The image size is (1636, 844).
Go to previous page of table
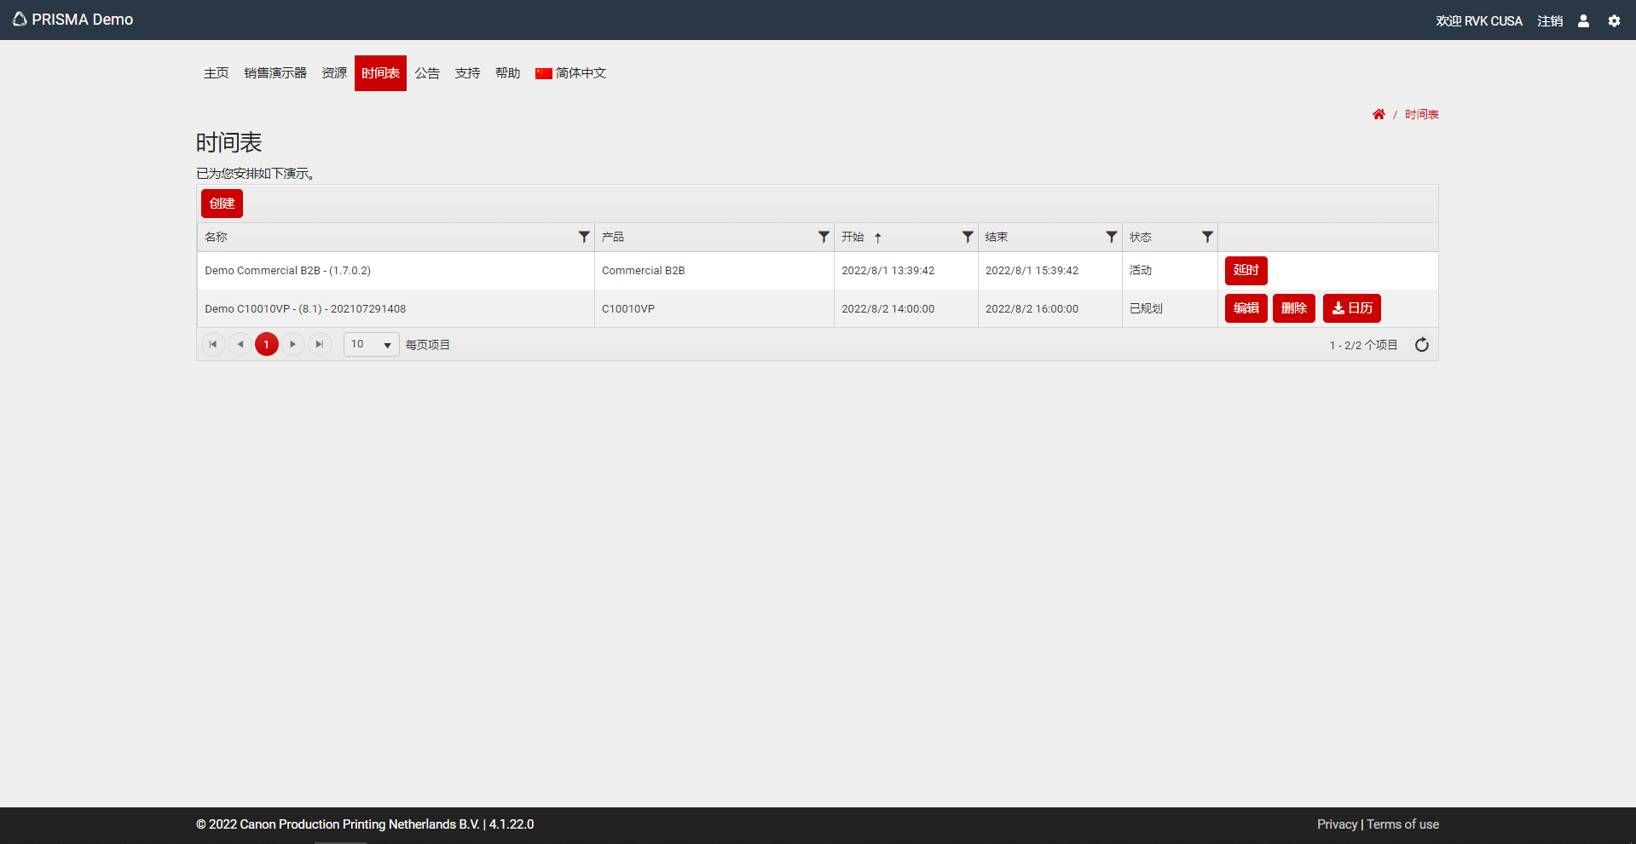(240, 344)
